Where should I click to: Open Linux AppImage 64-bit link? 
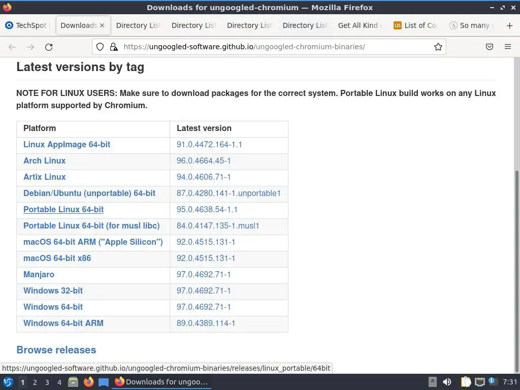[67, 145]
